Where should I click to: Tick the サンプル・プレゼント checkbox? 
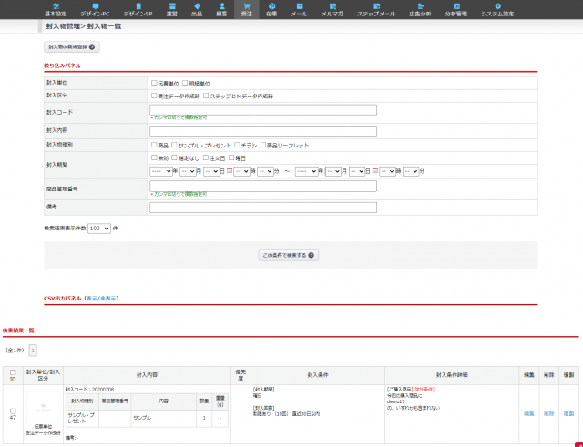tap(175, 144)
